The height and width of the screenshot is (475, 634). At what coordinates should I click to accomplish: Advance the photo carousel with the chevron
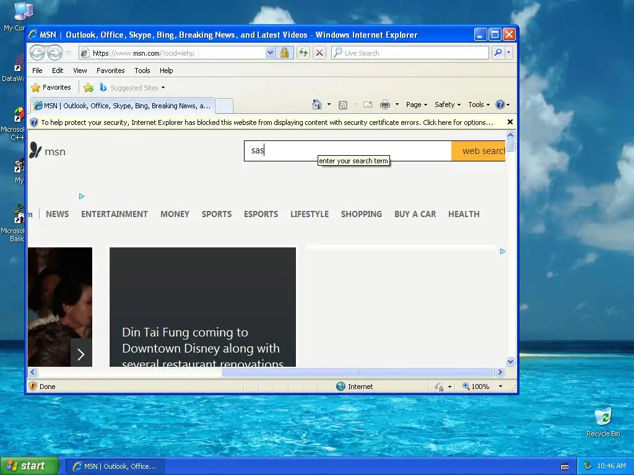point(81,354)
